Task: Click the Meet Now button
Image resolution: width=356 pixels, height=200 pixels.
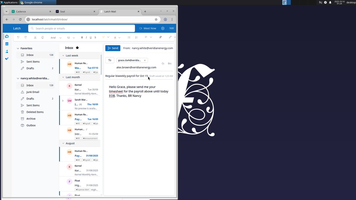Action: [x=148, y=28]
